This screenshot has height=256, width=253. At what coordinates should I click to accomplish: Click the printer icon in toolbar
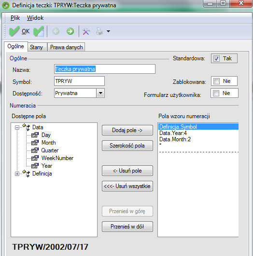[x=99, y=31]
